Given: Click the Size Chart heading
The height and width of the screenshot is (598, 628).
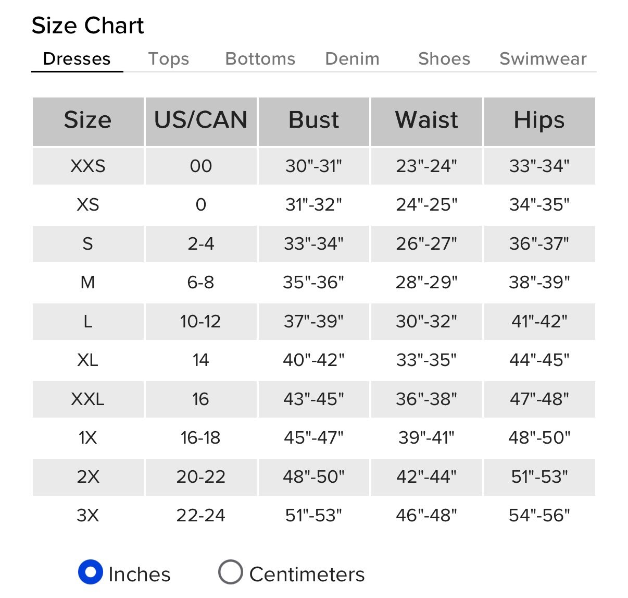Looking at the screenshot, I should pyautogui.click(x=87, y=26).
